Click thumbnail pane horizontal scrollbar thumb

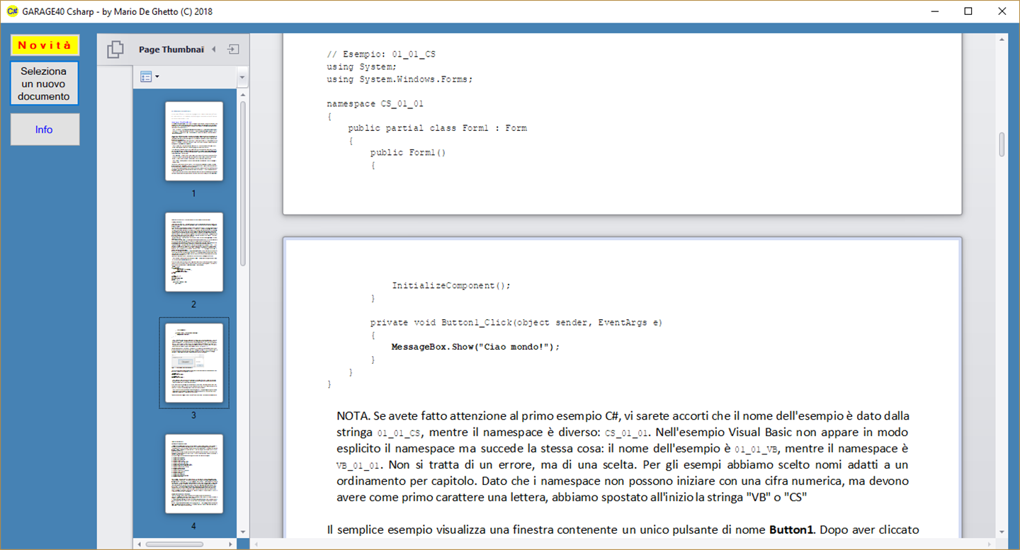pyautogui.click(x=174, y=544)
